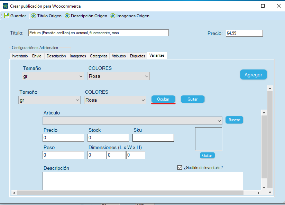Click the variant Descripción text area
285x205 pixels.
143,181
